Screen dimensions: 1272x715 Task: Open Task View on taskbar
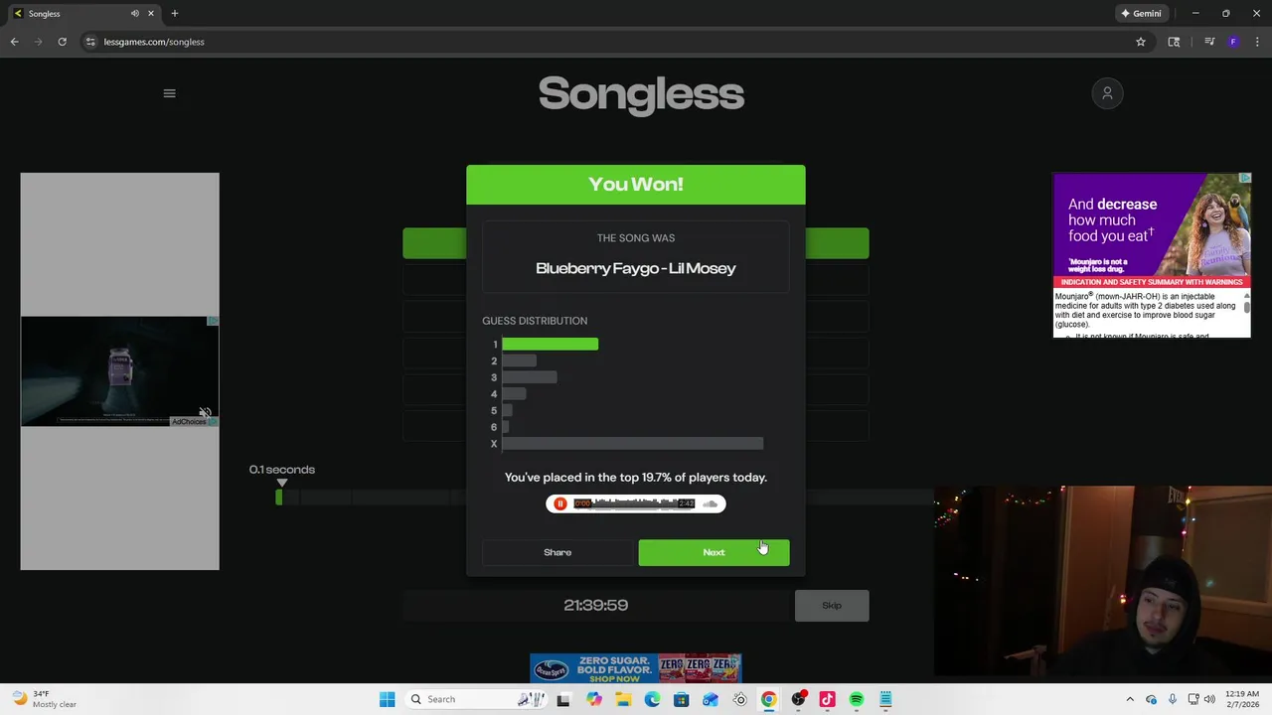tap(563, 699)
